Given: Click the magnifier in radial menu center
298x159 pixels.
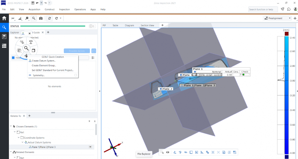Looking at the screenshot, I should tap(26, 48).
